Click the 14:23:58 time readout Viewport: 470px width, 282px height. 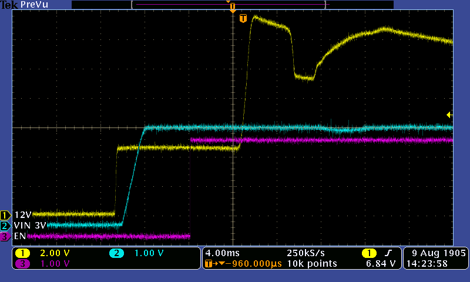click(x=427, y=264)
